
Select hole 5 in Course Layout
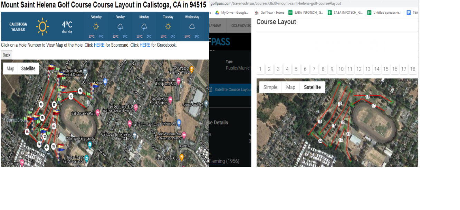pos(296,69)
